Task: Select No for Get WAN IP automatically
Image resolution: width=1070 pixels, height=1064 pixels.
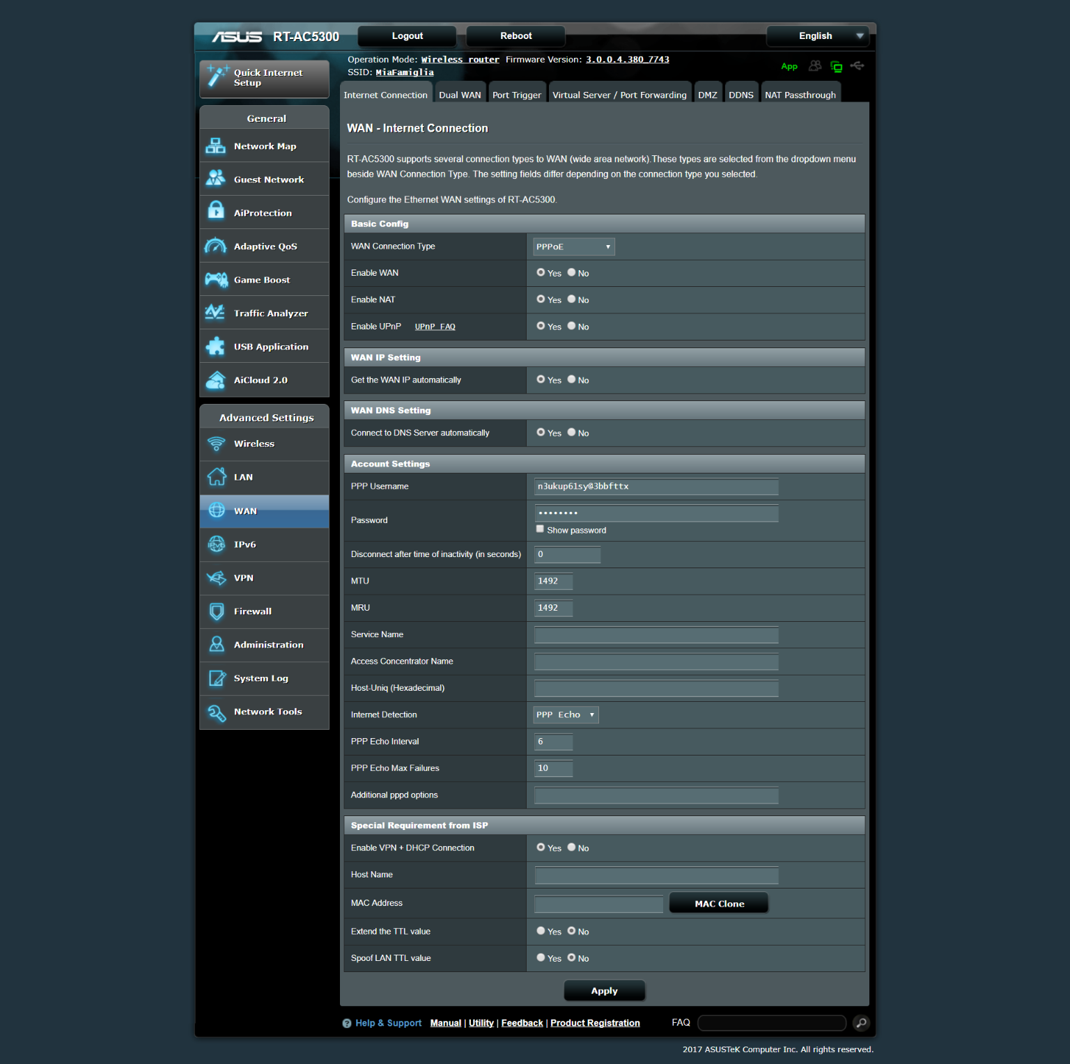Action: (x=571, y=379)
